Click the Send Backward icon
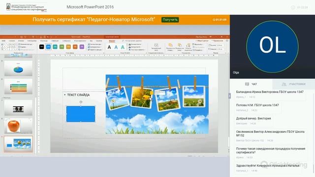The height and width of the screenshot is (177, 315). 180,45
